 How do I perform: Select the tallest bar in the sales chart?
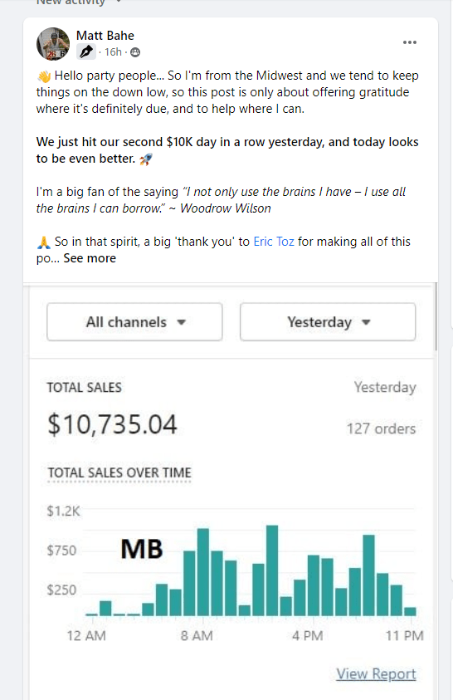click(272, 570)
